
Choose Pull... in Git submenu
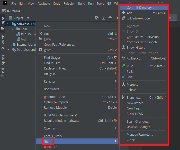(x=143, y=72)
